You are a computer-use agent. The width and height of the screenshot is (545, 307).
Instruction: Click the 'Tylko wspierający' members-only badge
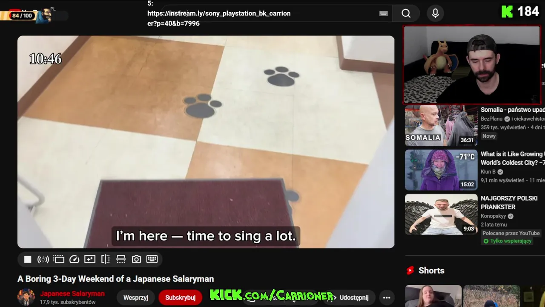click(x=508, y=241)
